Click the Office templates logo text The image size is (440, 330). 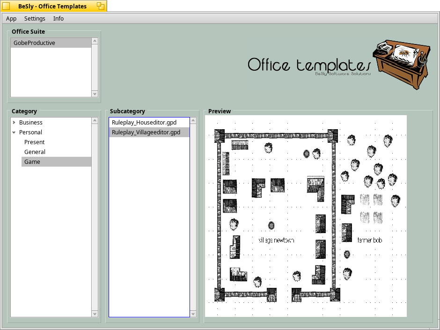[309, 65]
